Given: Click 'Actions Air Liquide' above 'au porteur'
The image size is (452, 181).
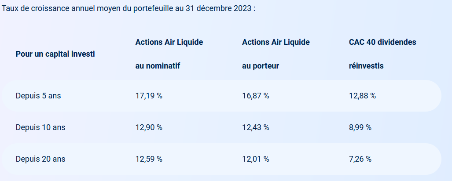Looking at the screenshot, I should click(x=276, y=42).
